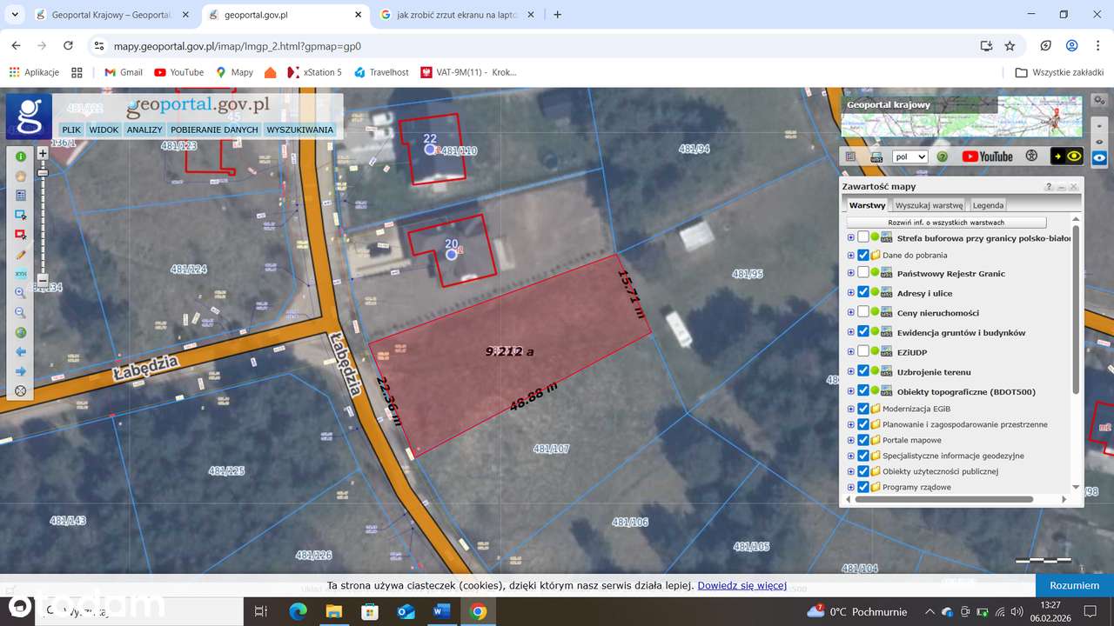This screenshot has width=1114, height=626.
Task: Switch to the Legenda tab
Action: 988,205
